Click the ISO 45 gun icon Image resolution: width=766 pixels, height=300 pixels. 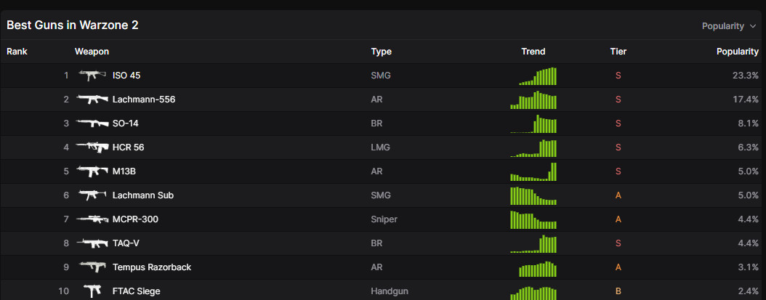coord(92,76)
